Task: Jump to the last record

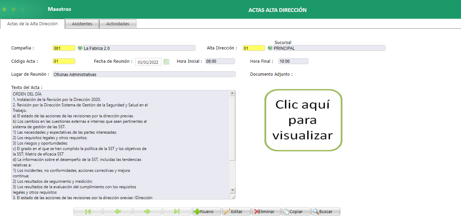Action: (x=177, y=211)
